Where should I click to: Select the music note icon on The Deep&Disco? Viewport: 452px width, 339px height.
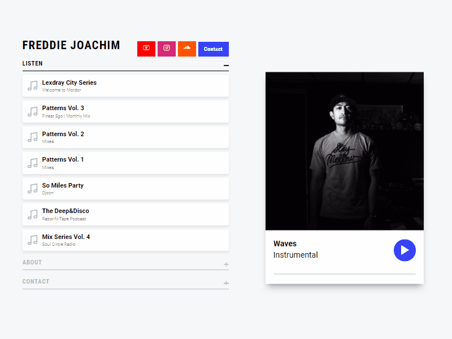[32, 214]
